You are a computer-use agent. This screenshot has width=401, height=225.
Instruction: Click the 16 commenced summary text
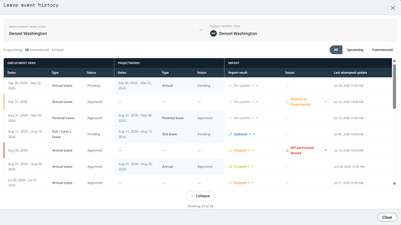pos(37,50)
